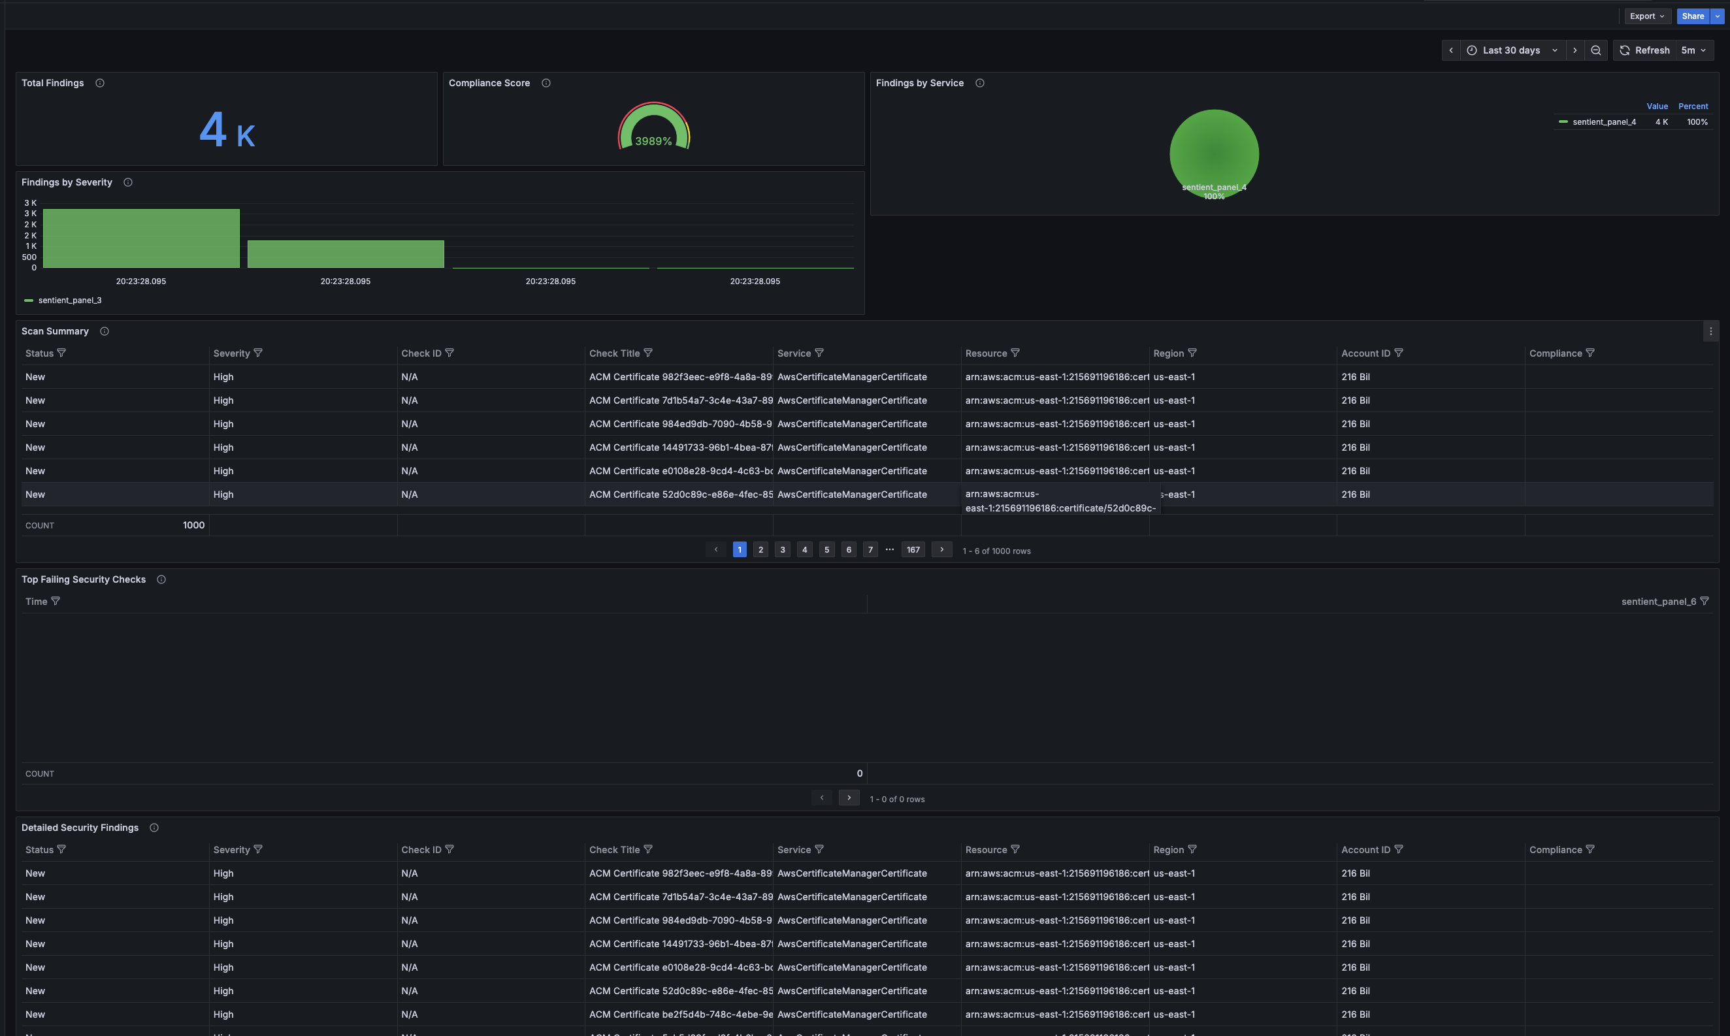Open the 5m refresh interval dropdown
This screenshot has height=1036, width=1730.
click(1693, 50)
